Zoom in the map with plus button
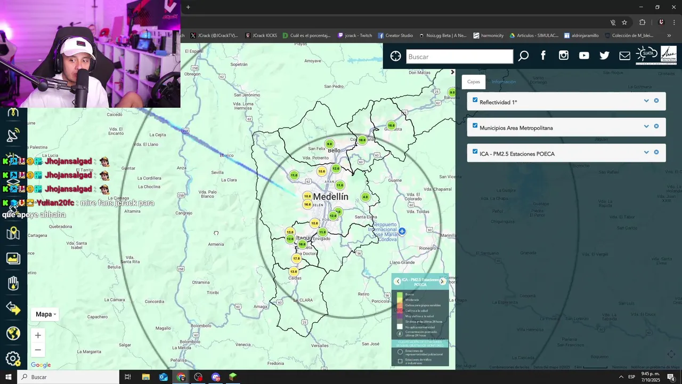 point(38,335)
